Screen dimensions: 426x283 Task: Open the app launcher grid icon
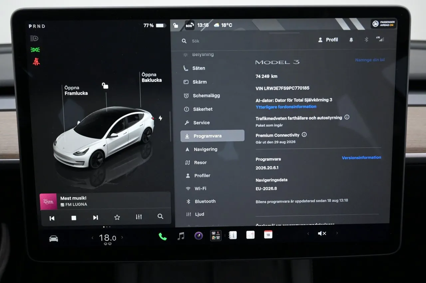(x=216, y=236)
